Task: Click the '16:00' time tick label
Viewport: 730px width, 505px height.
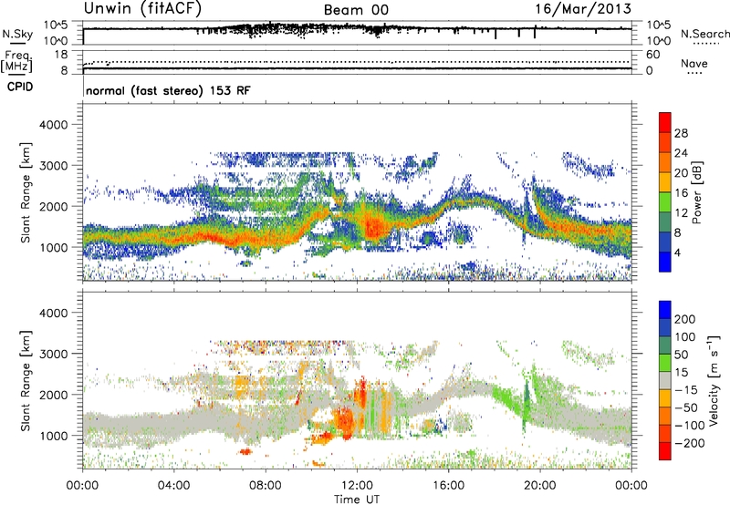Action: pyautogui.click(x=448, y=486)
